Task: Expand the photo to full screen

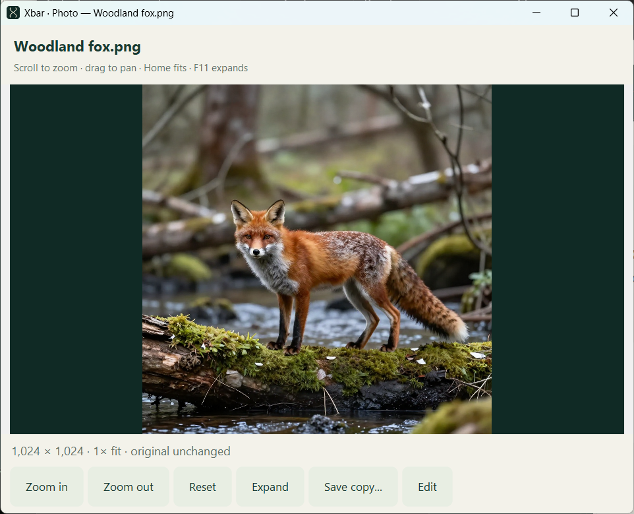Action: click(x=270, y=486)
